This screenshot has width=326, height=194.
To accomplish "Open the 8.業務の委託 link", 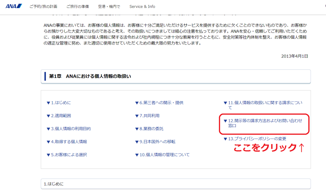I will click(149, 129).
